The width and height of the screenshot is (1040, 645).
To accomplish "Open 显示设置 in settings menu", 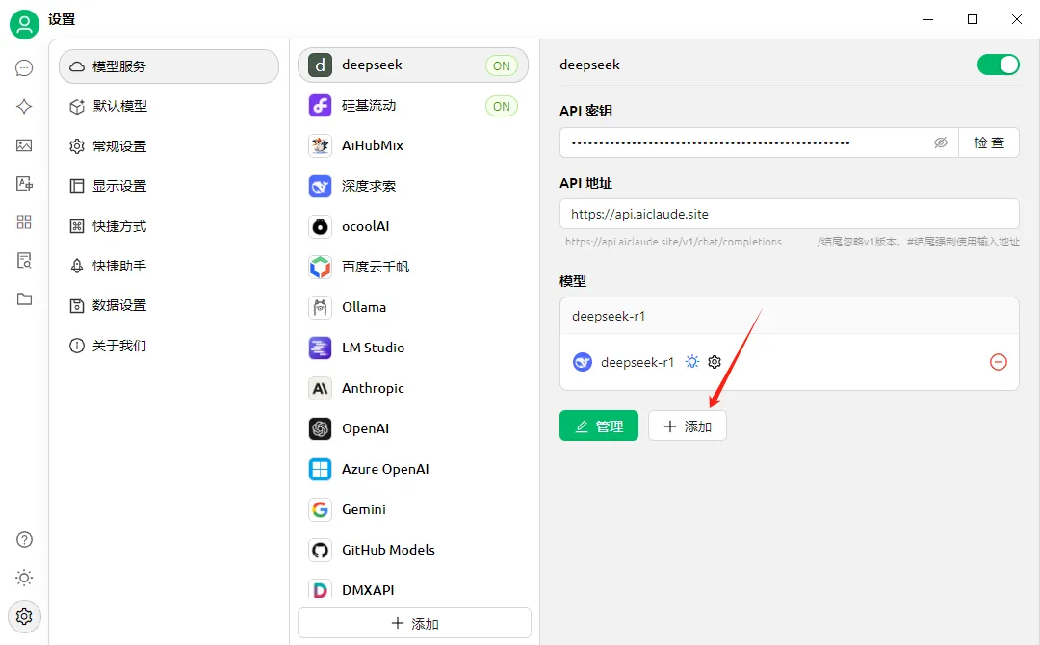I will [119, 186].
